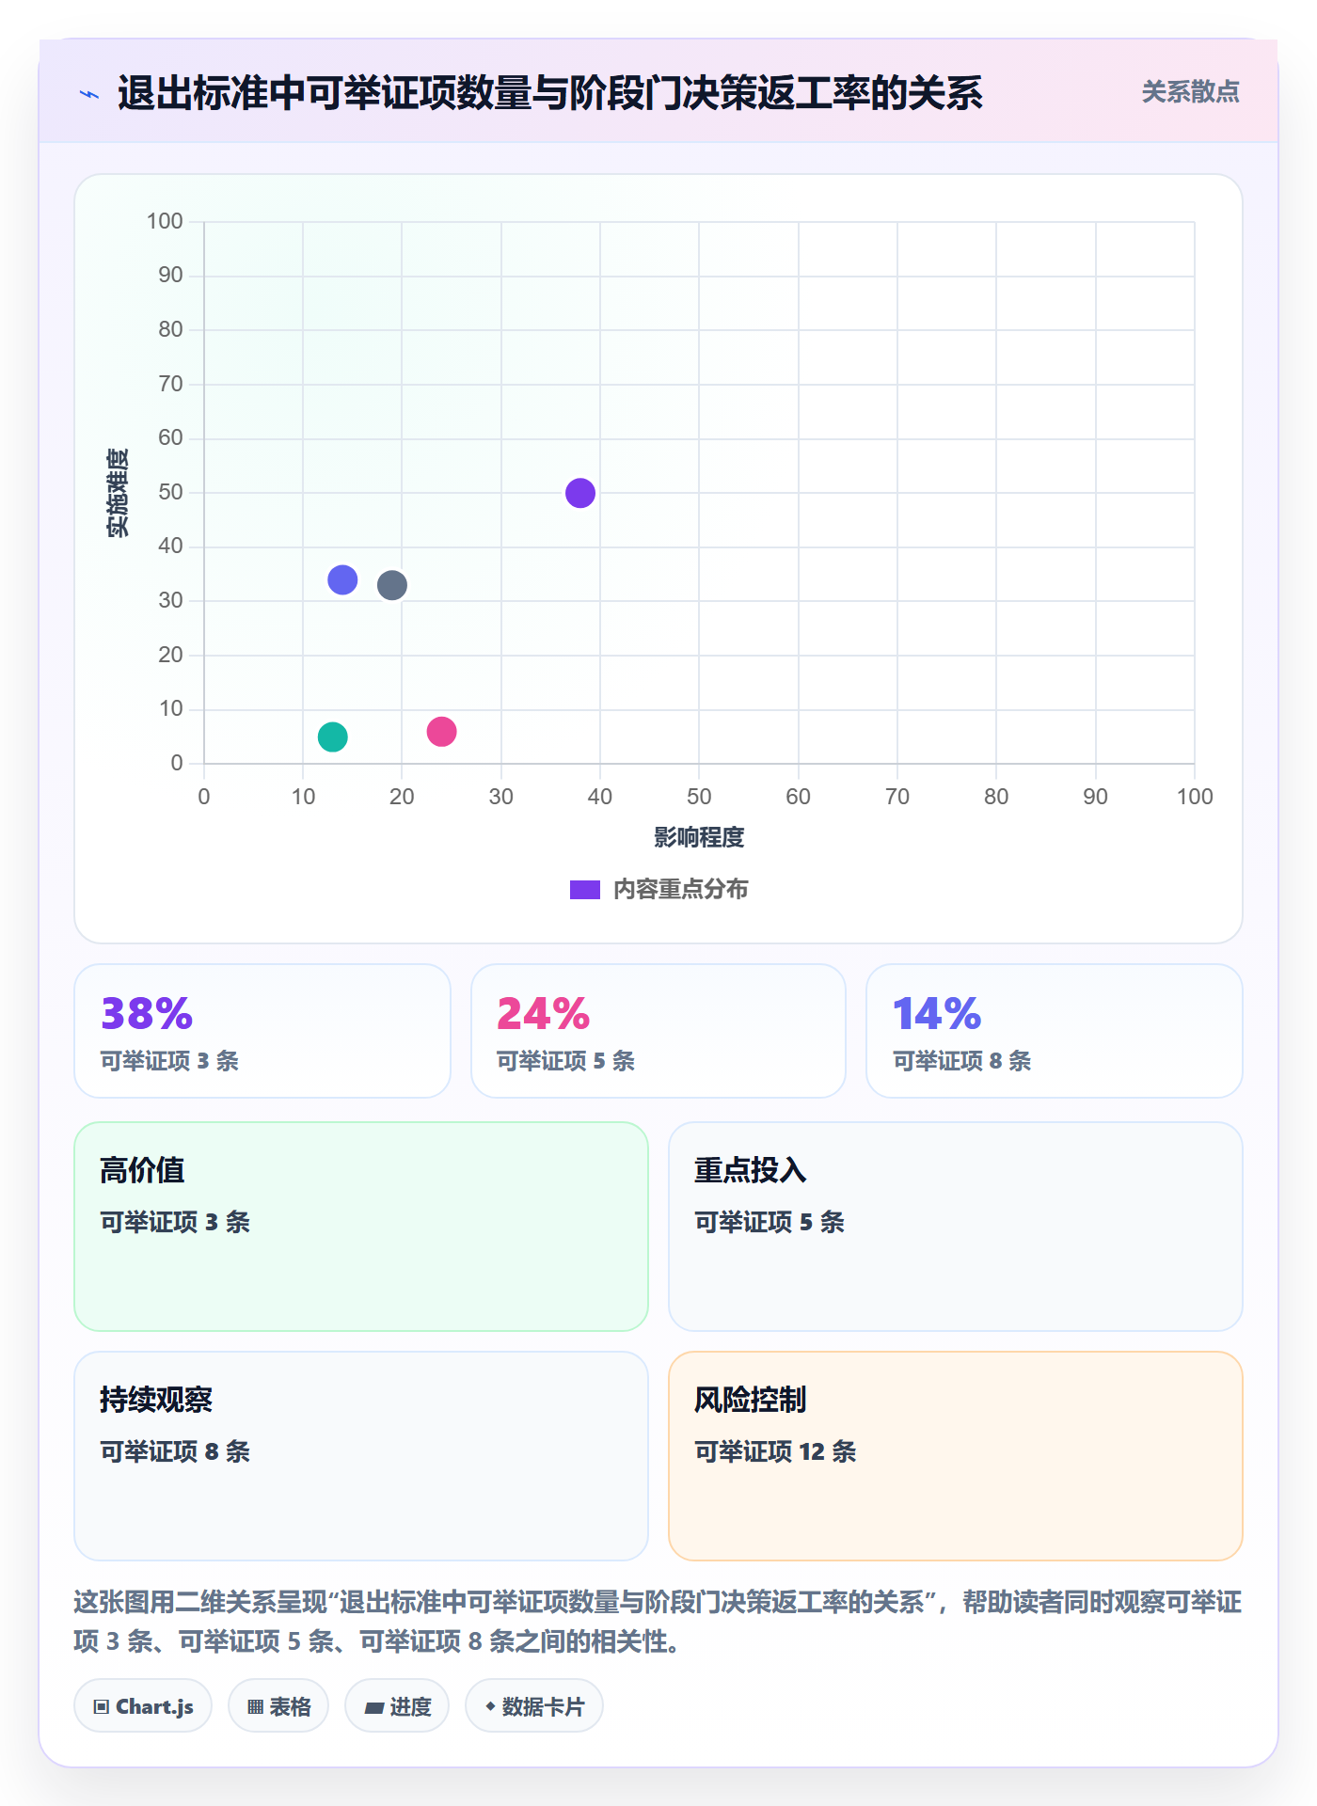This screenshot has height=1806, width=1317.
Task: Click the 表格 tag grid icon
Action: pyautogui.click(x=255, y=1706)
